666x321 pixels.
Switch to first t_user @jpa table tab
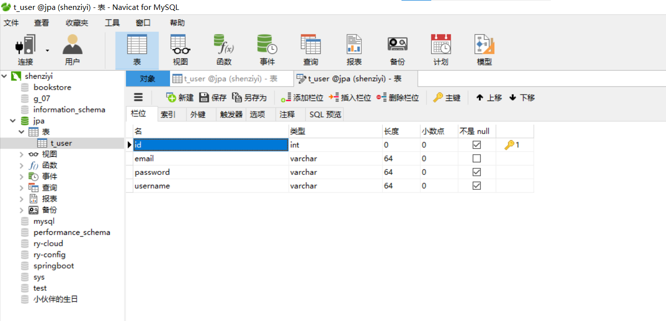click(x=231, y=79)
